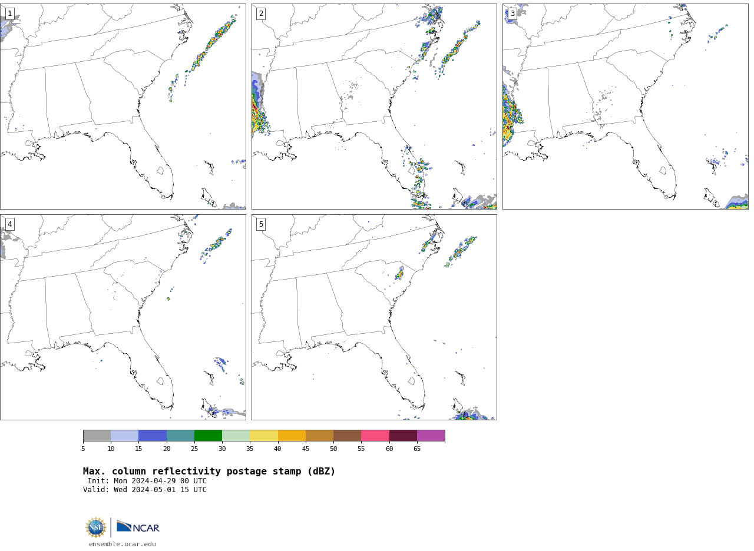Viewport: 754px width, 551px height.
Task: Click the panel number label 3
Action: click(x=512, y=14)
